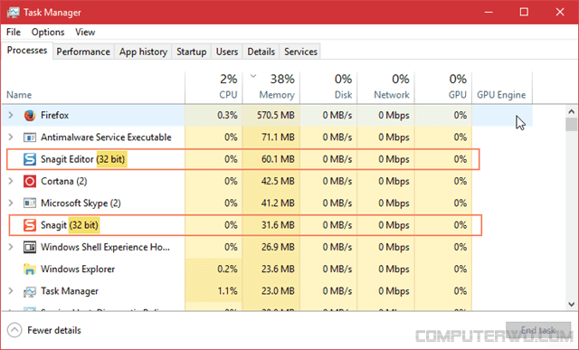This screenshot has height=350, width=579.
Task: Expand the Cortana (2) process group
Action: click(x=11, y=181)
